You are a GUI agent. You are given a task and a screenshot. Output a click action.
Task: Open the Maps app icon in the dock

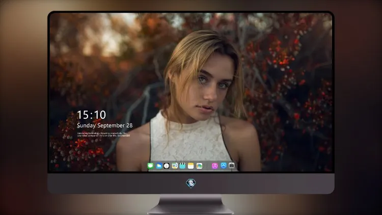click(x=174, y=166)
